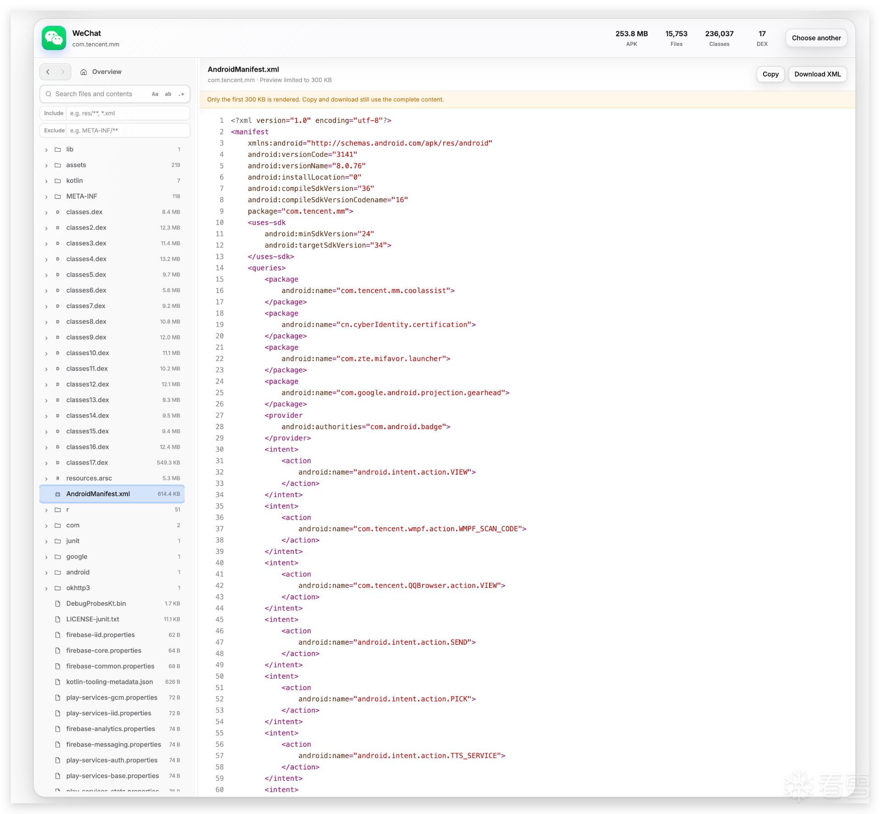The width and height of the screenshot is (880, 814).
Task: Select classes7.dex in the tree
Action: pyautogui.click(x=112, y=306)
